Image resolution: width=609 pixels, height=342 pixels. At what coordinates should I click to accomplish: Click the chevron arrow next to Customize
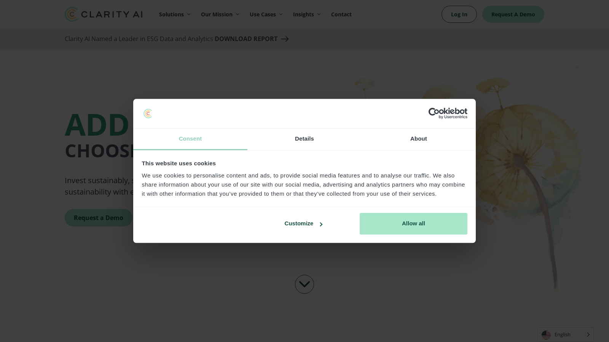(321, 224)
